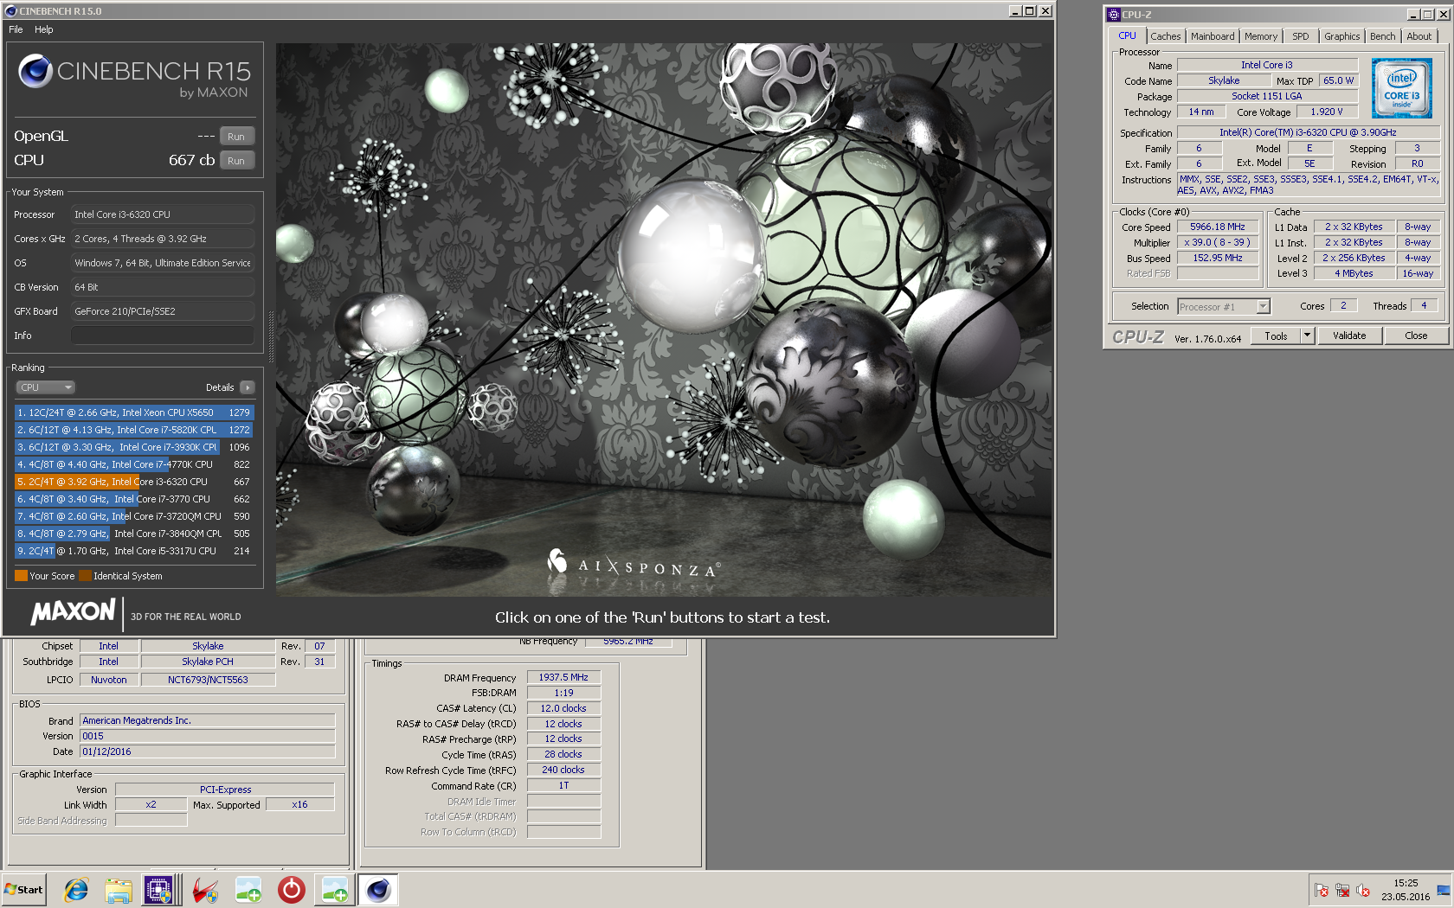Select ranking row Intel Xeon CPU X5650

[134, 412]
